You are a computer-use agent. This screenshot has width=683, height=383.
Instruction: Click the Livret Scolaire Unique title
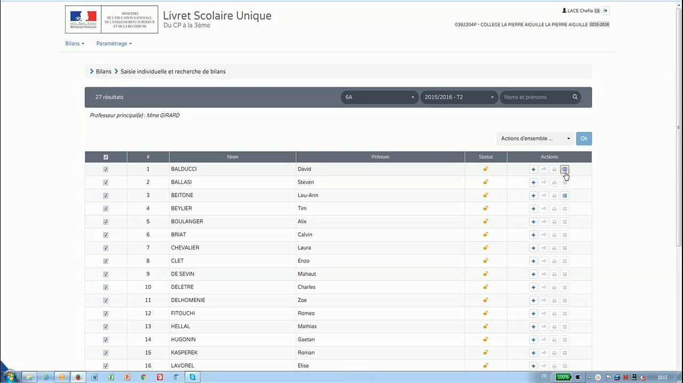(x=217, y=15)
